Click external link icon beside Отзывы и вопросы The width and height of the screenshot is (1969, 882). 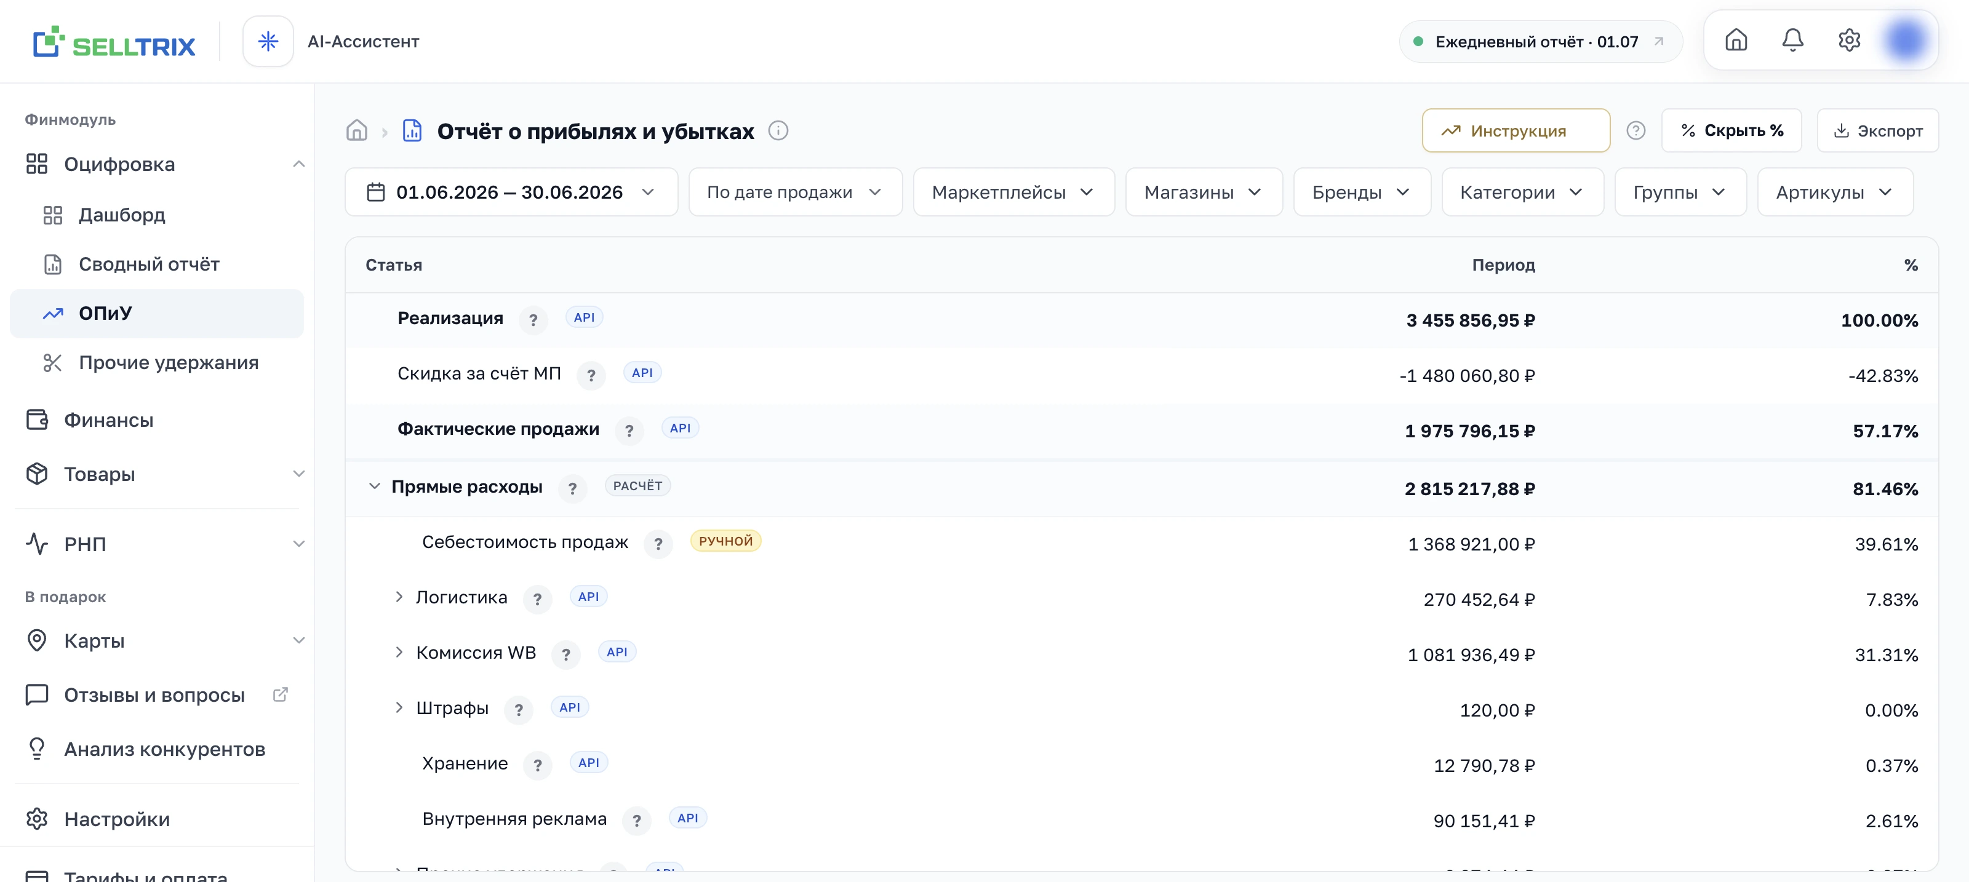click(x=281, y=694)
